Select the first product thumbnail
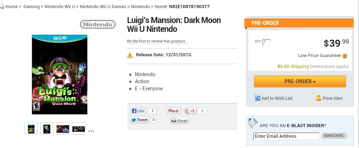The width and height of the screenshot is (359, 148). click(x=31, y=128)
